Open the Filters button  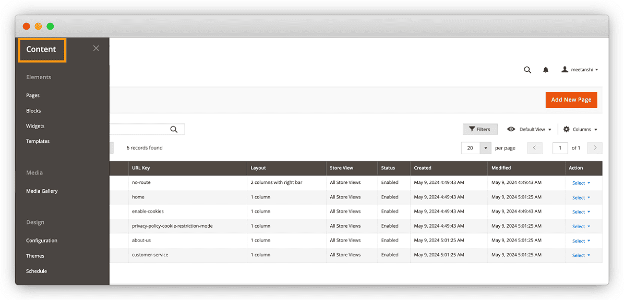(480, 129)
